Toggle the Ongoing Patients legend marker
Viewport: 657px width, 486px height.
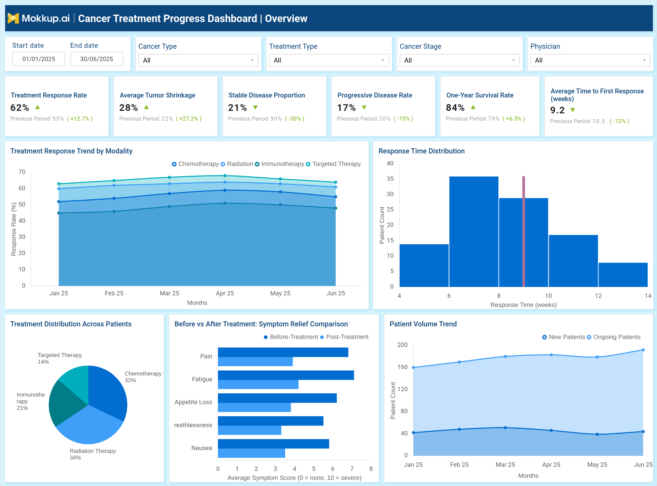click(589, 337)
